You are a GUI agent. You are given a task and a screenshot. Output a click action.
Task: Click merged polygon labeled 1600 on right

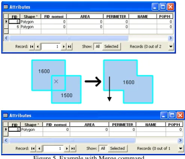coord(128,82)
